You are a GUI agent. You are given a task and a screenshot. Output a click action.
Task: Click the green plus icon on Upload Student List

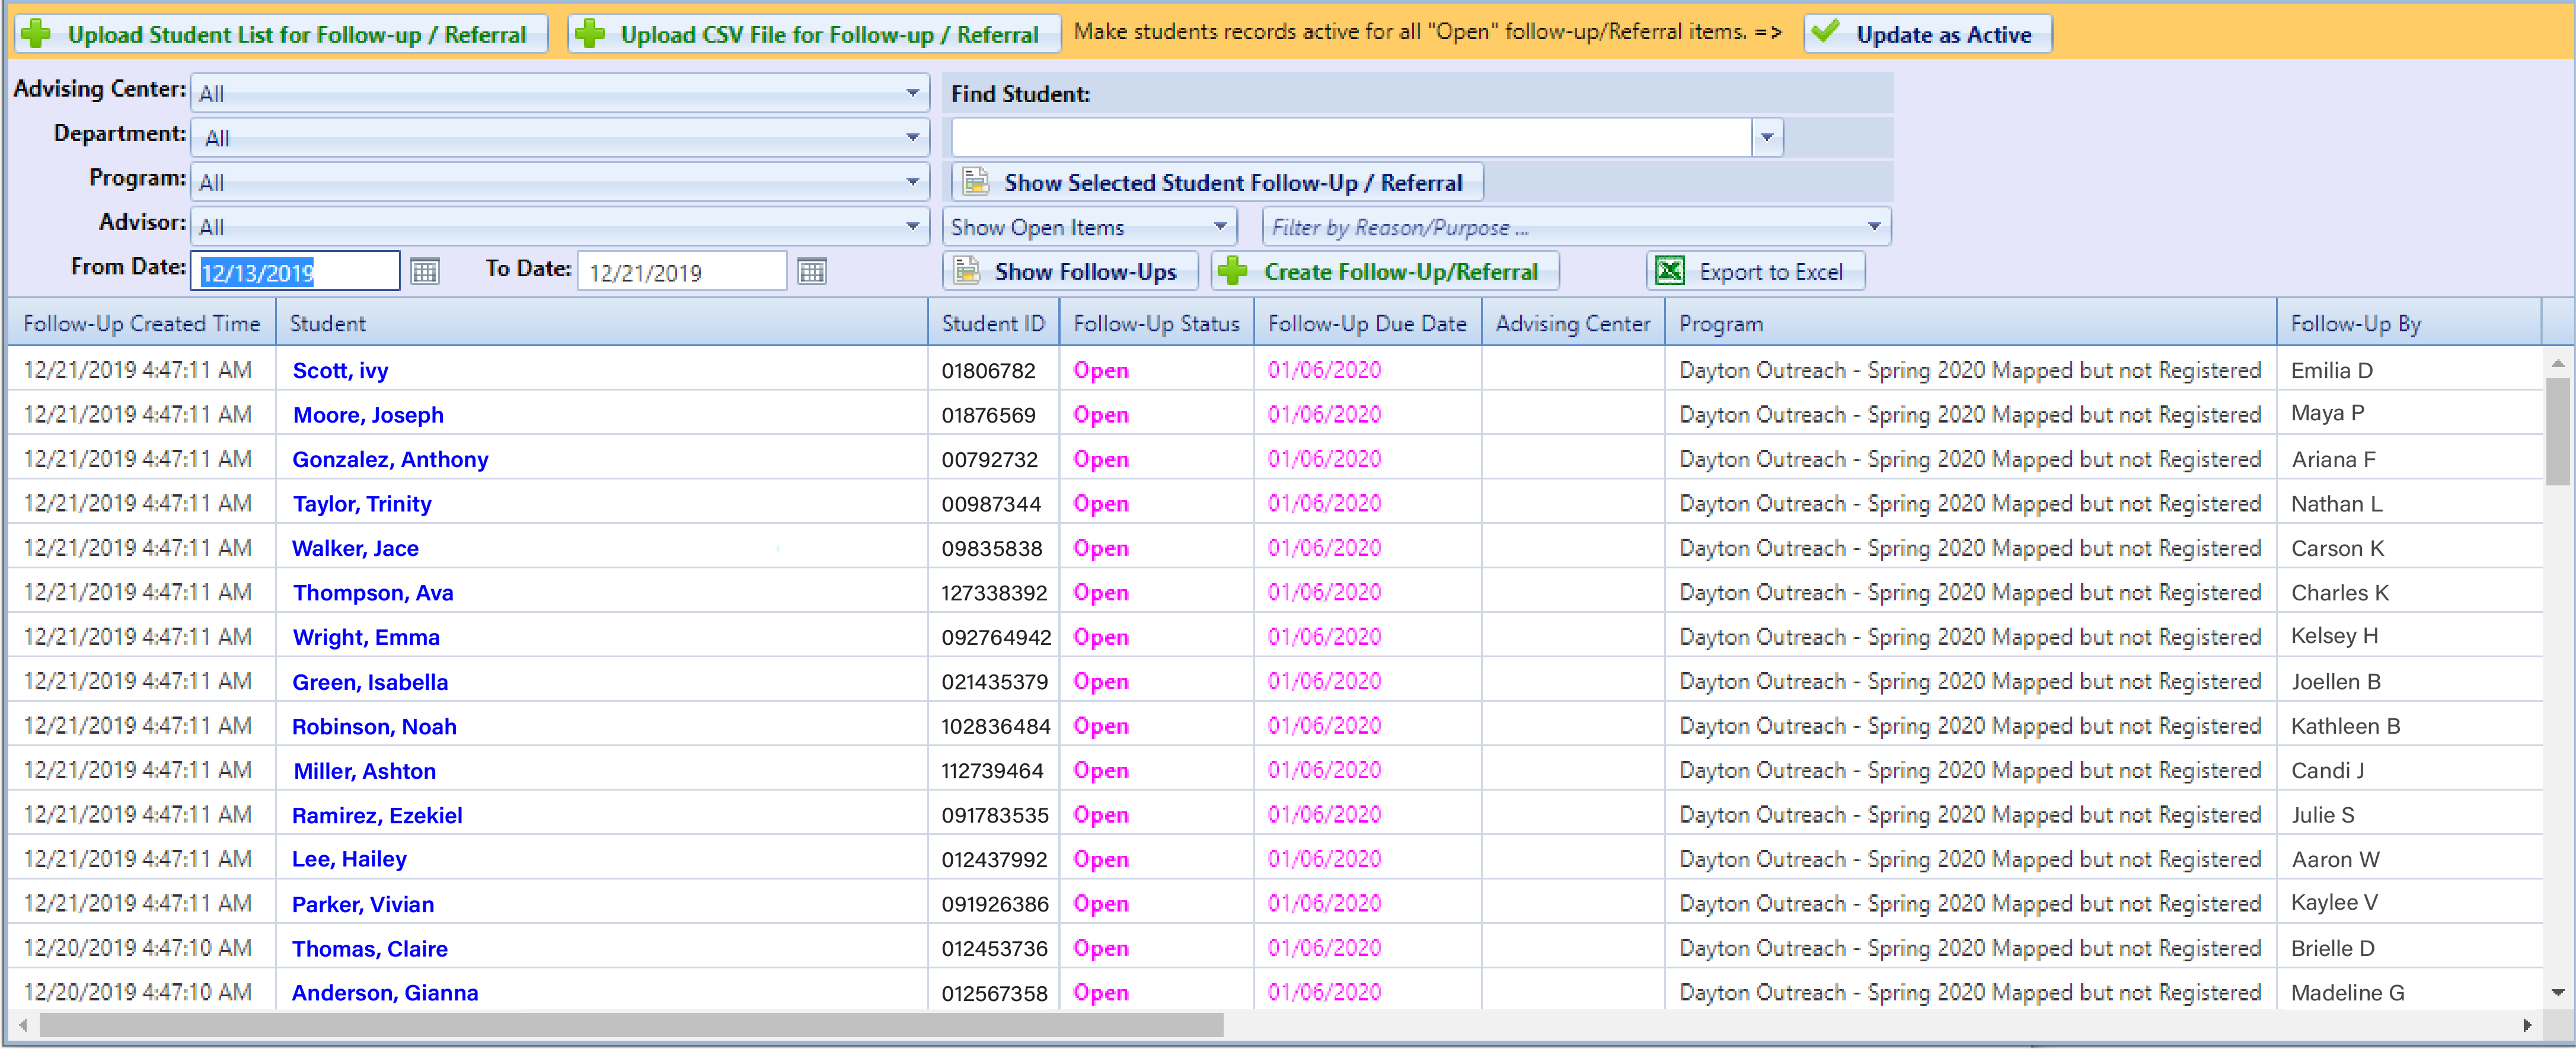point(37,34)
